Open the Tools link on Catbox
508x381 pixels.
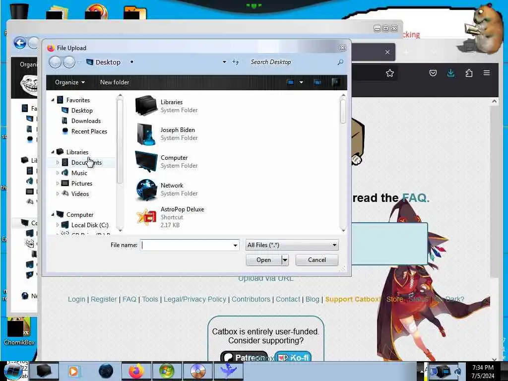coord(150,299)
